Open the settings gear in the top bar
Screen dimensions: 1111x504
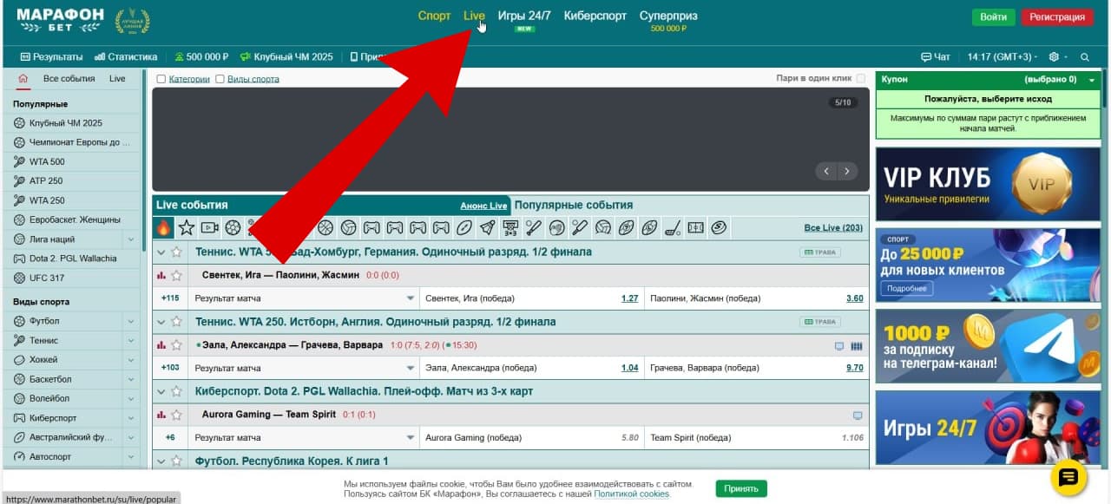(1054, 57)
